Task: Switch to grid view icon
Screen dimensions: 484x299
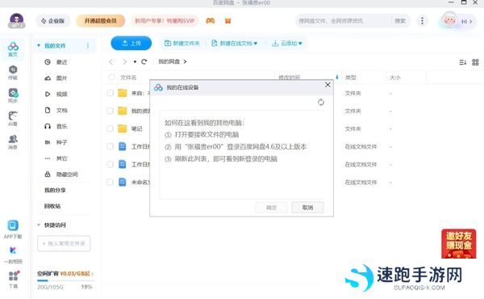Action: 475,62
